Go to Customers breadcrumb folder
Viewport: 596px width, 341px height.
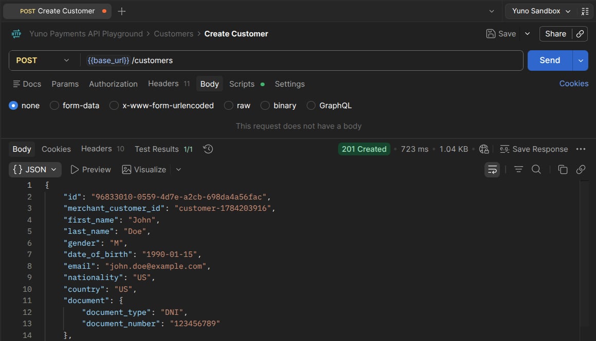[x=173, y=34]
